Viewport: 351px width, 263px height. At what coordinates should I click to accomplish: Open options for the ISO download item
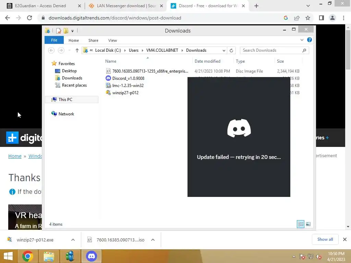pyautogui.click(x=153, y=240)
